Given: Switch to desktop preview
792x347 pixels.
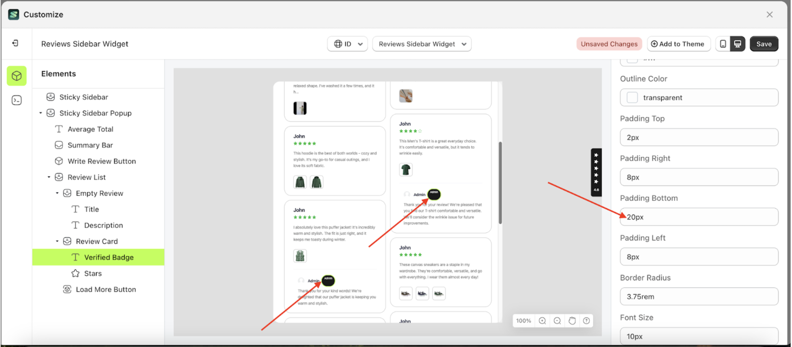Looking at the screenshot, I should pyautogui.click(x=737, y=44).
